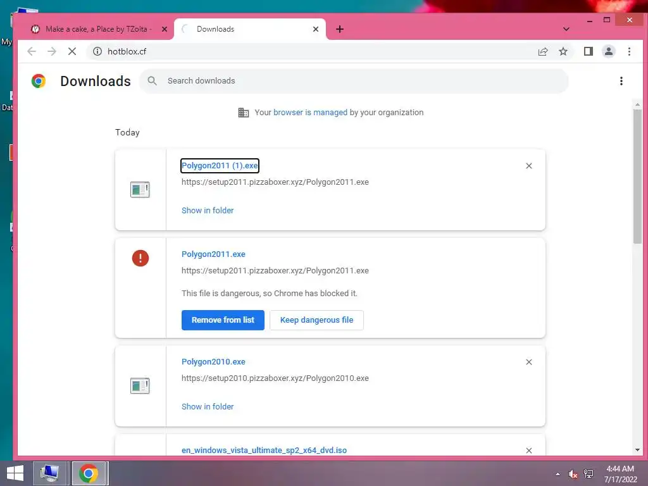Click the network tray icon

coord(588,474)
